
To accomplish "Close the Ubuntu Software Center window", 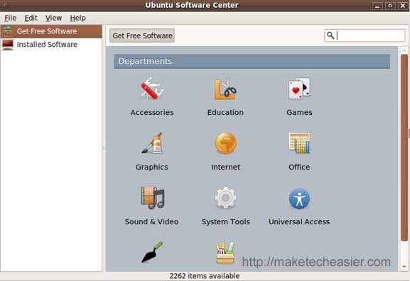I will click(403, 6).
